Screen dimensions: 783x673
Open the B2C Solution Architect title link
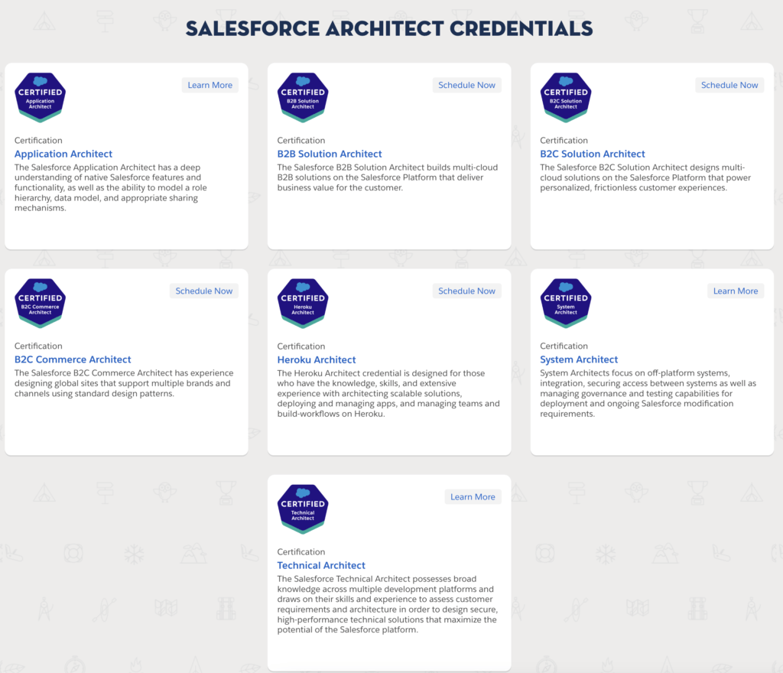coord(593,154)
